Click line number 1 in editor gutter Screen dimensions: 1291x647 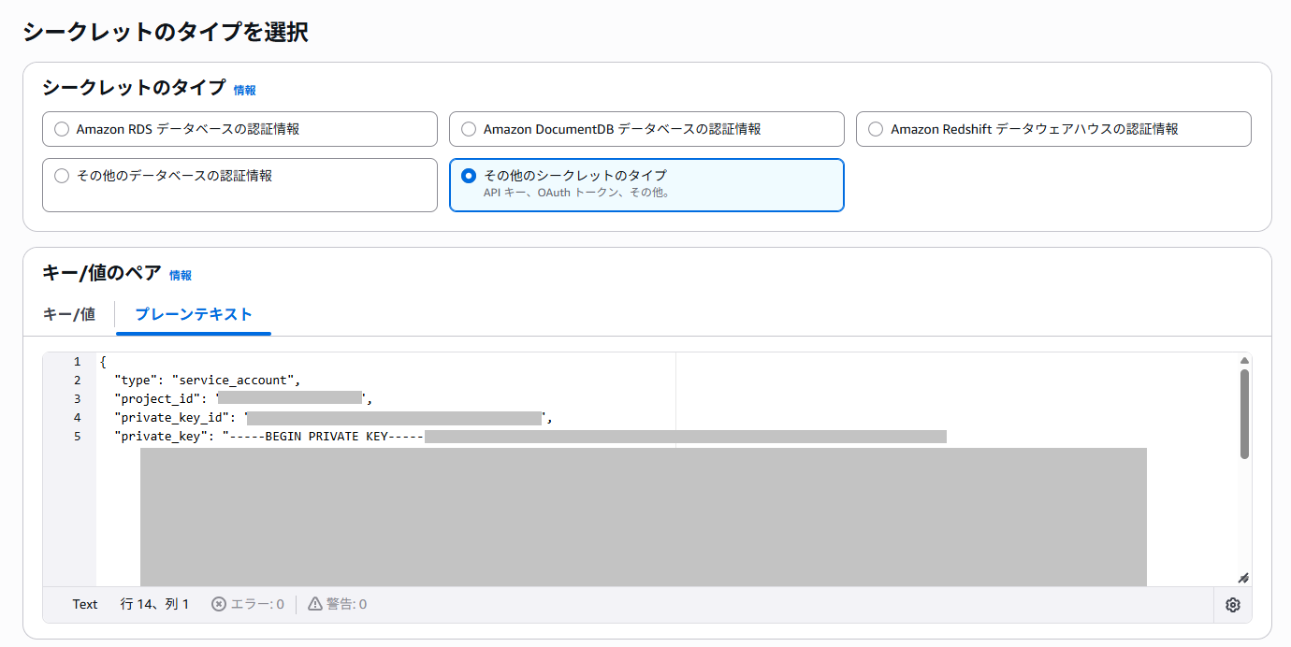[x=77, y=362]
